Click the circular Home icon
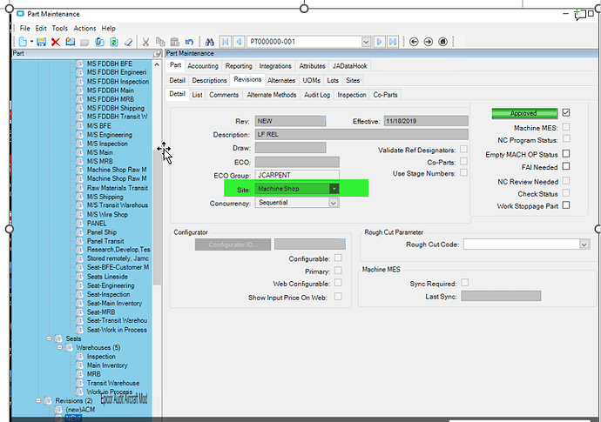This screenshot has height=422, width=601. pos(442,42)
